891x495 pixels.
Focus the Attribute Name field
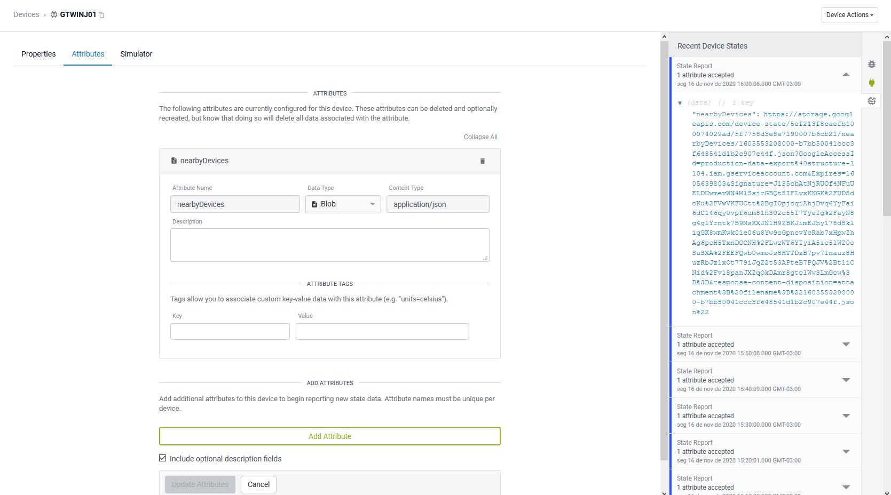[x=235, y=204]
